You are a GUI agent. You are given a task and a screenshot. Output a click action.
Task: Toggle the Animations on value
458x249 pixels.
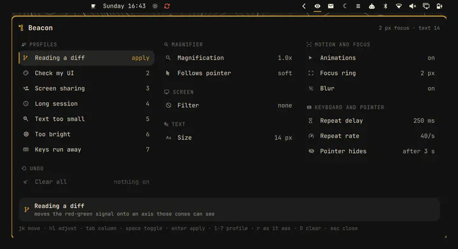tap(431, 58)
